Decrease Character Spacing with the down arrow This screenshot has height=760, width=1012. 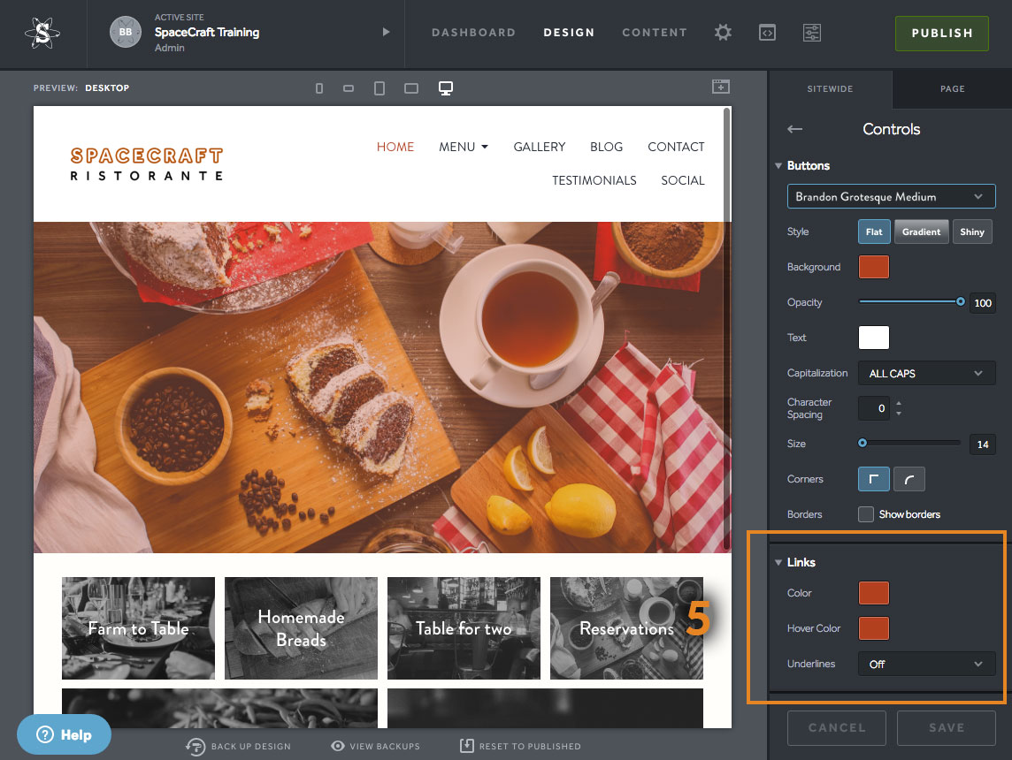click(x=899, y=414)
